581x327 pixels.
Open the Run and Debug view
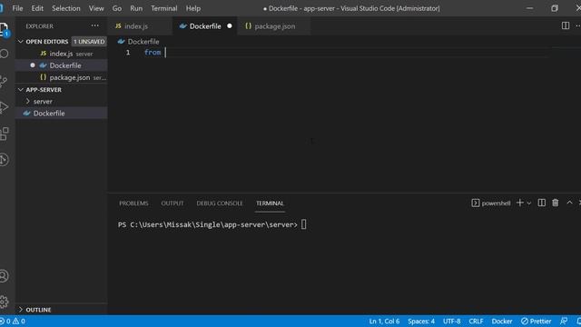pos(4,107)
